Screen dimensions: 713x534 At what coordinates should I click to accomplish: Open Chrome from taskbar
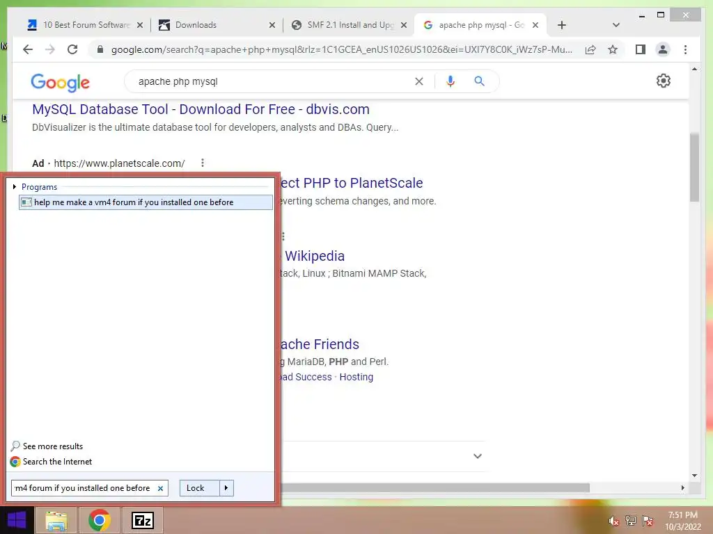point(99,520)
